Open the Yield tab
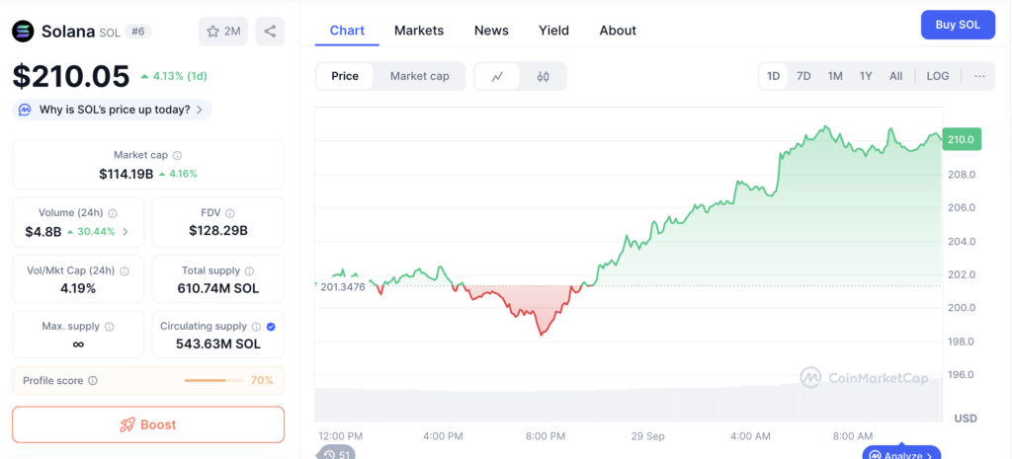 pyautogui.click(x=553, y=31)
